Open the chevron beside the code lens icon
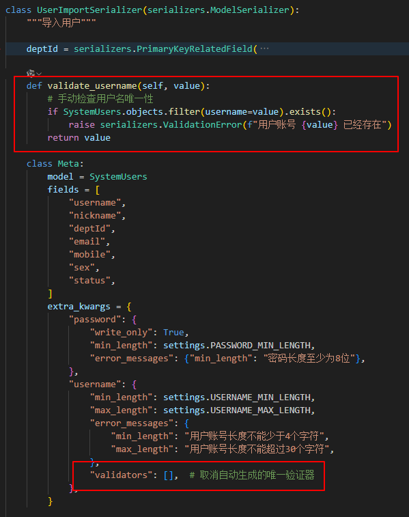 [x=39, y=74]
